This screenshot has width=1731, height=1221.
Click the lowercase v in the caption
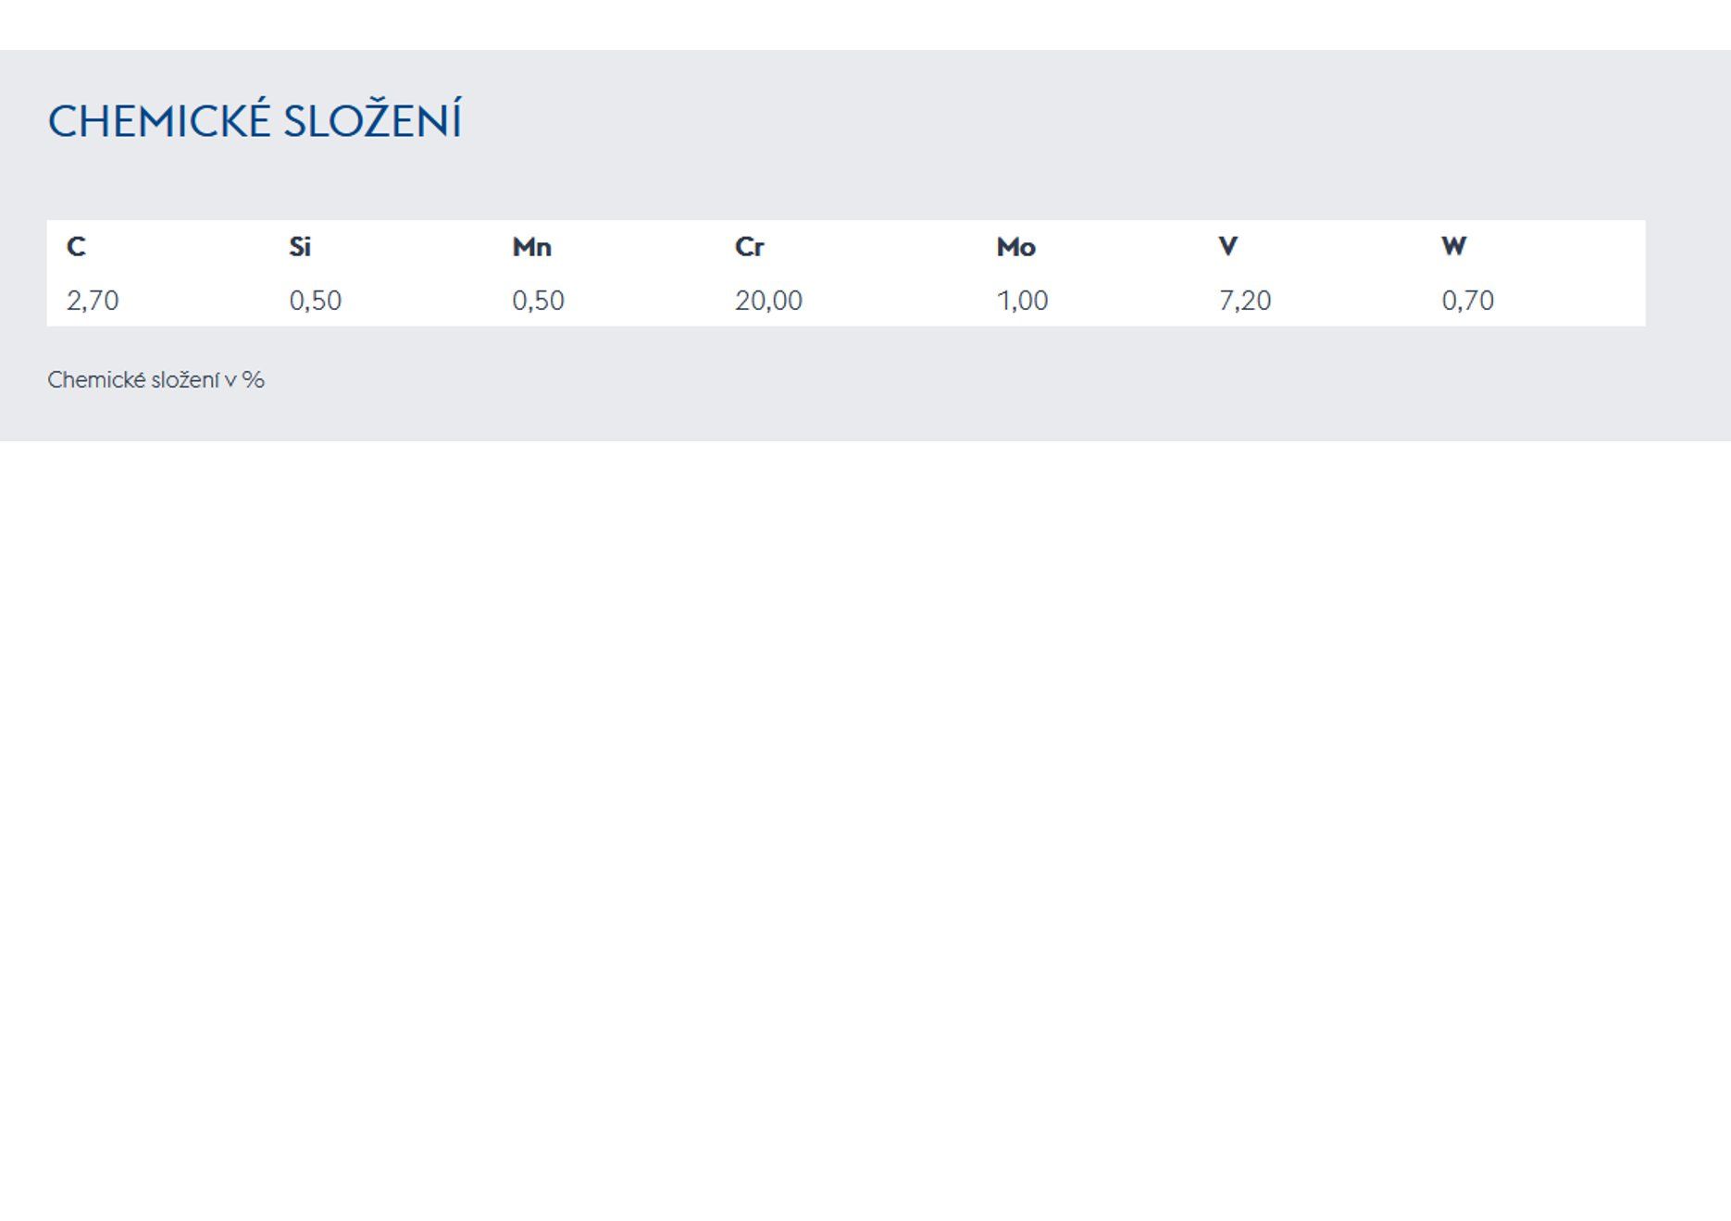pyautogui.click(x=230, y=381)
